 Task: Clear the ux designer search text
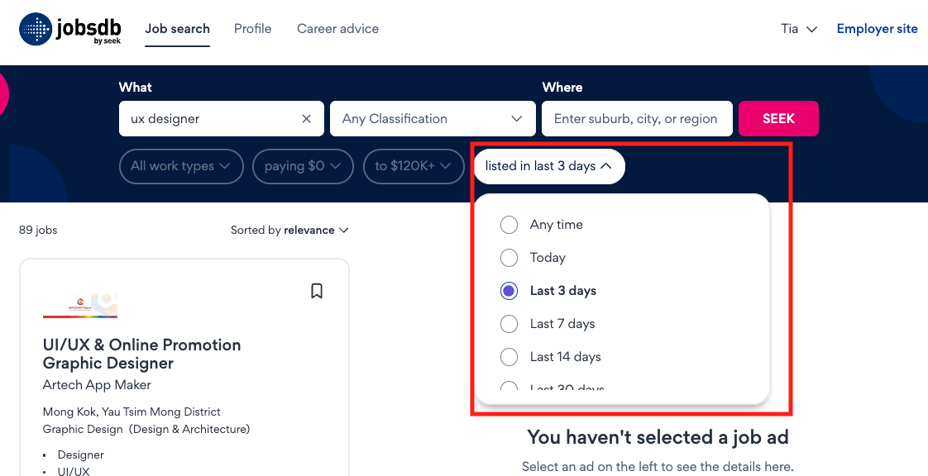tap(307, 119)
